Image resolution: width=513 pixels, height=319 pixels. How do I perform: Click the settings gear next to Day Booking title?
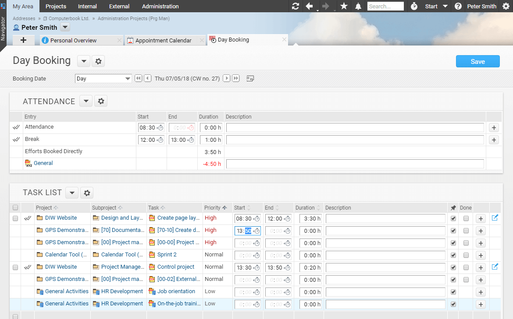pos(98,61)
